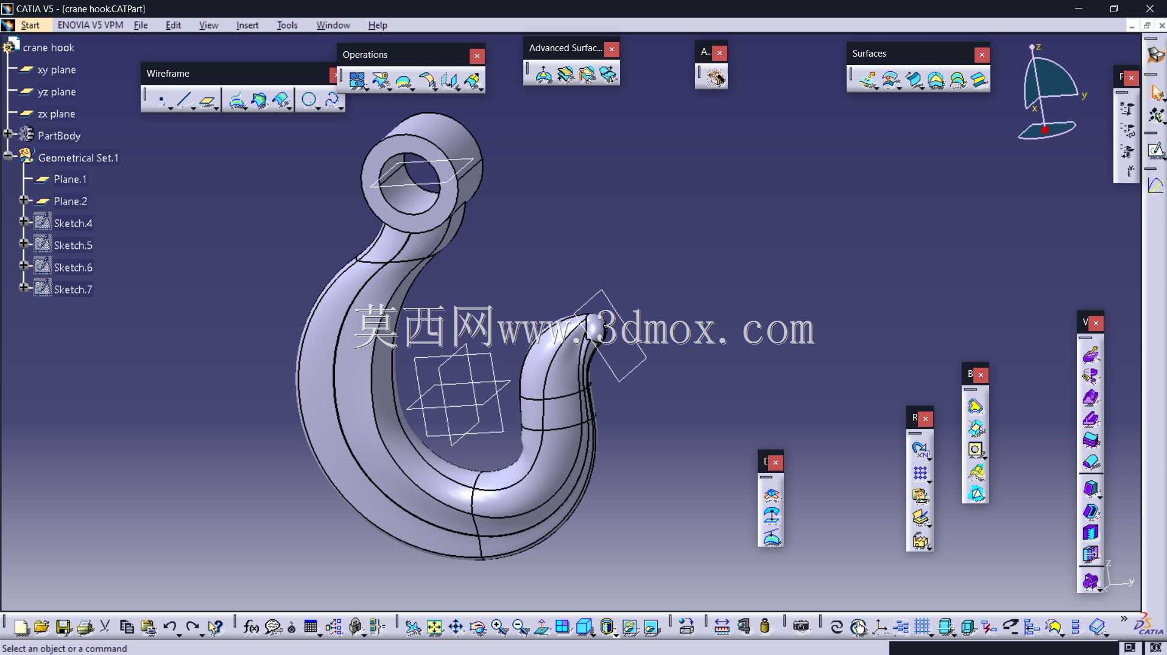Click the Measure Inertia weight icon
This screenshot has width=1167, height=655.
coord(765,627)
